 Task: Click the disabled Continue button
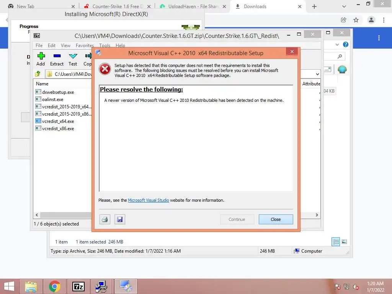point(237,219)
